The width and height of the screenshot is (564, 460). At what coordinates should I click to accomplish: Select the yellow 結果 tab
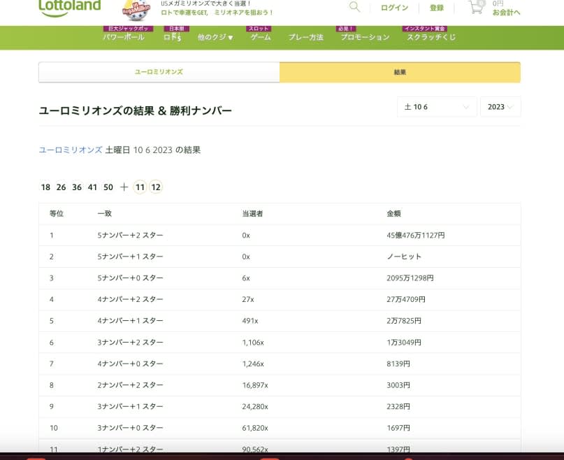click(x=399, y=71)
